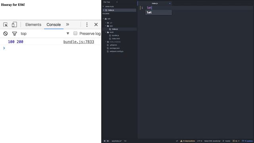Open the webpack.config.js file
This screenshot has width=254, height=143.
116,51
